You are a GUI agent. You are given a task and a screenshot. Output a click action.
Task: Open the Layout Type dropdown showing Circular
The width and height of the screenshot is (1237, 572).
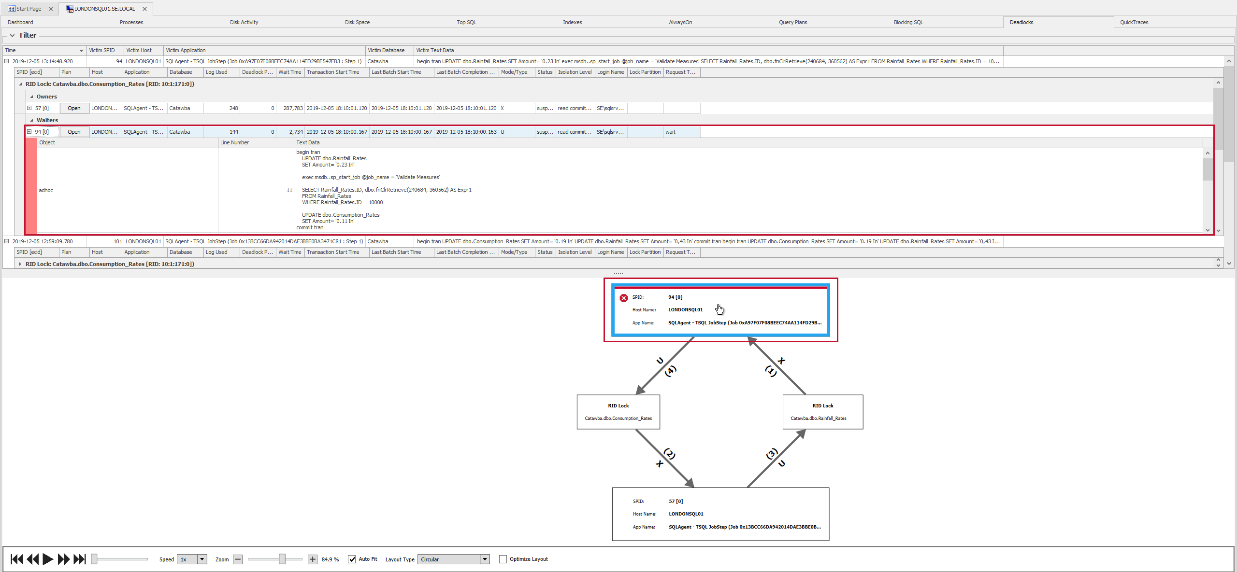[x=485, y=559]
